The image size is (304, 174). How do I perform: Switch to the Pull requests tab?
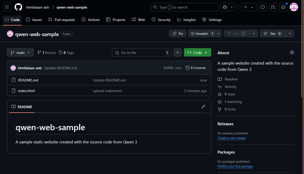tap(62, 20)
